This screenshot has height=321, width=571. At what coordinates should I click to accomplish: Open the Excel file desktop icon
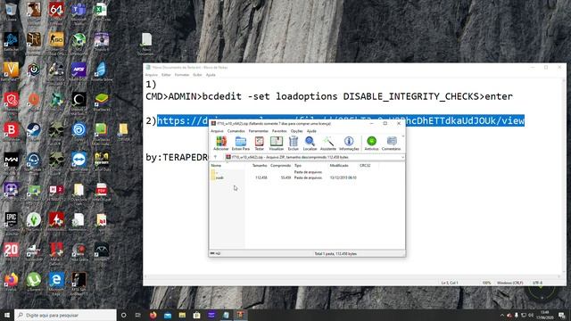tap(101, 11)
